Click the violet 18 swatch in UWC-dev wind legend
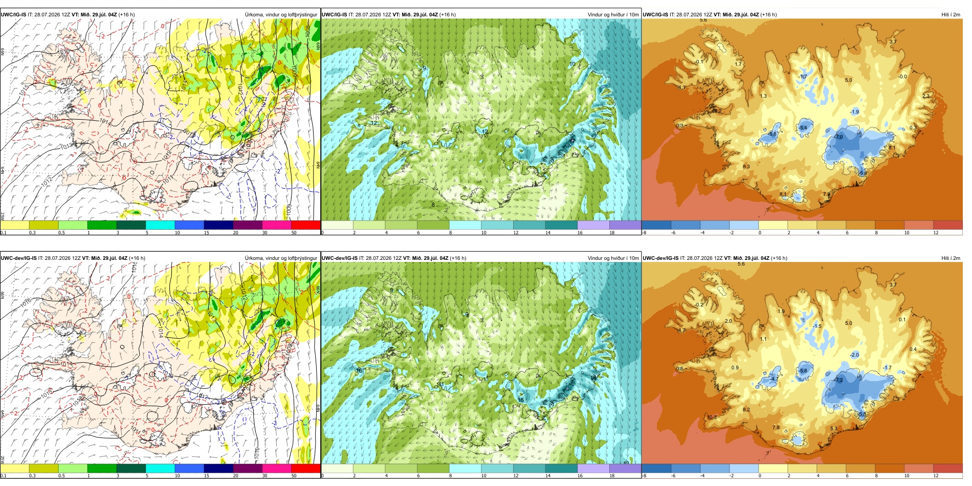 coord(625,468)
